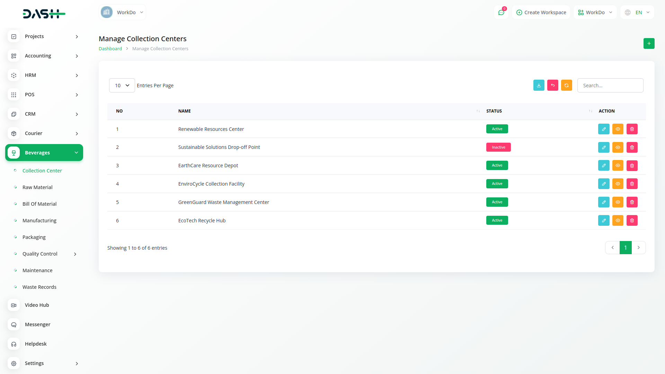Open Raw Material in sidebar

37,187
